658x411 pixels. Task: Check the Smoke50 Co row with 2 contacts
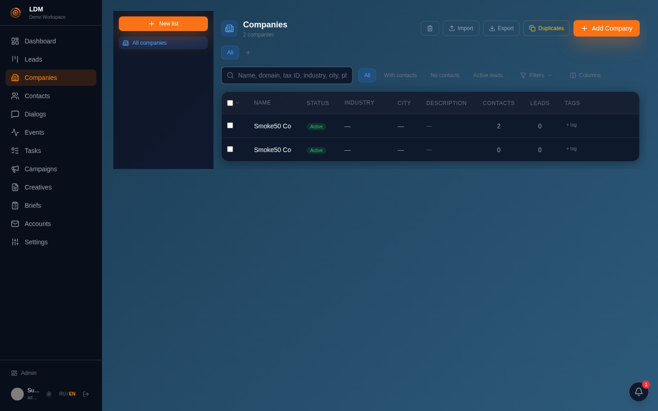230,126
